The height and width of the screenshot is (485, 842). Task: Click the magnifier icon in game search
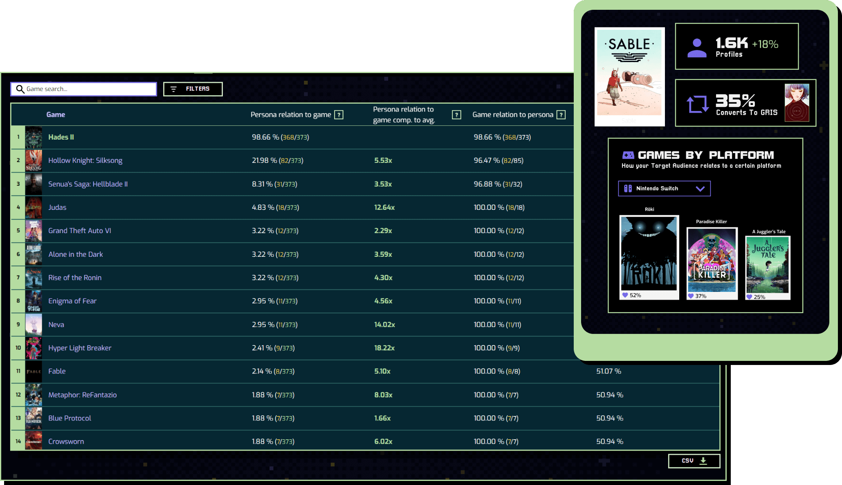(20, 89)
